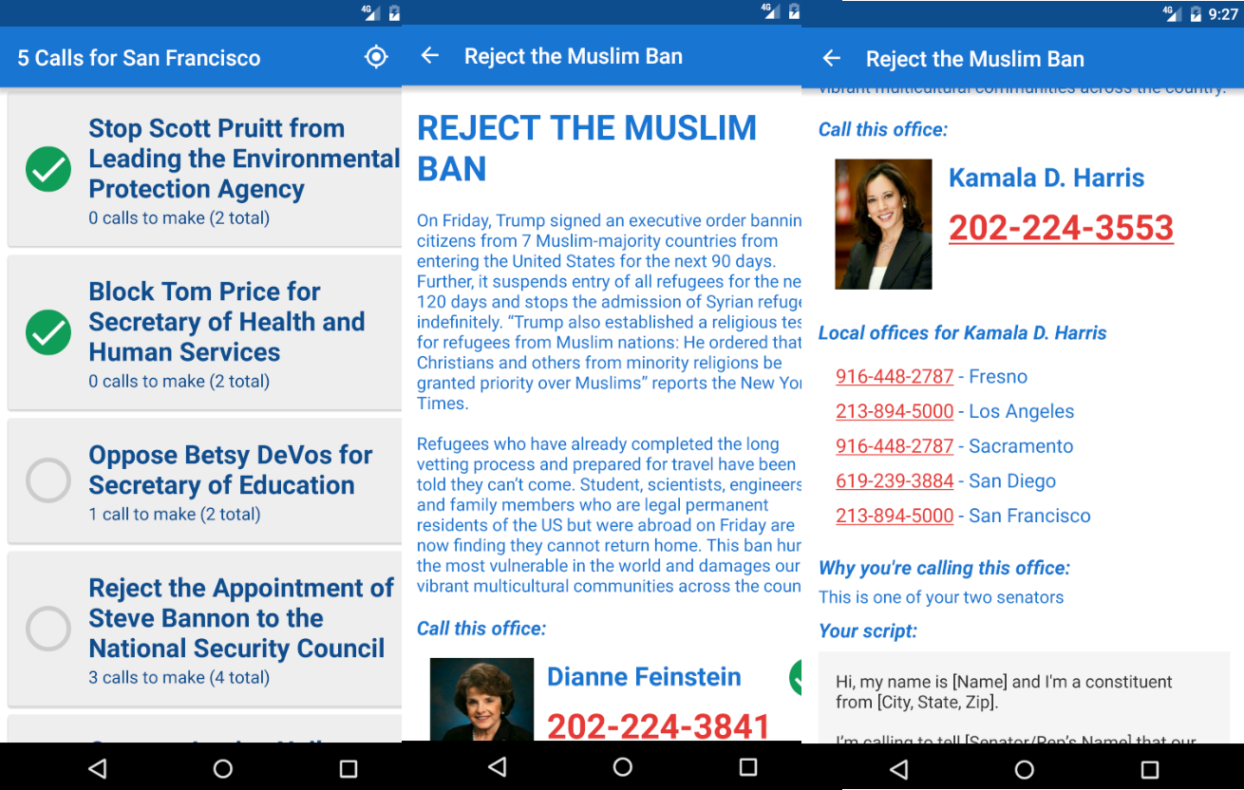Tap Kamala D. Harris's photo

(883, 224)
